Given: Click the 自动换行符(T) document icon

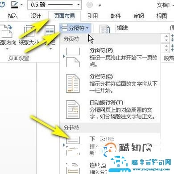Looking at the screenshot, I should tap(73, 109).
